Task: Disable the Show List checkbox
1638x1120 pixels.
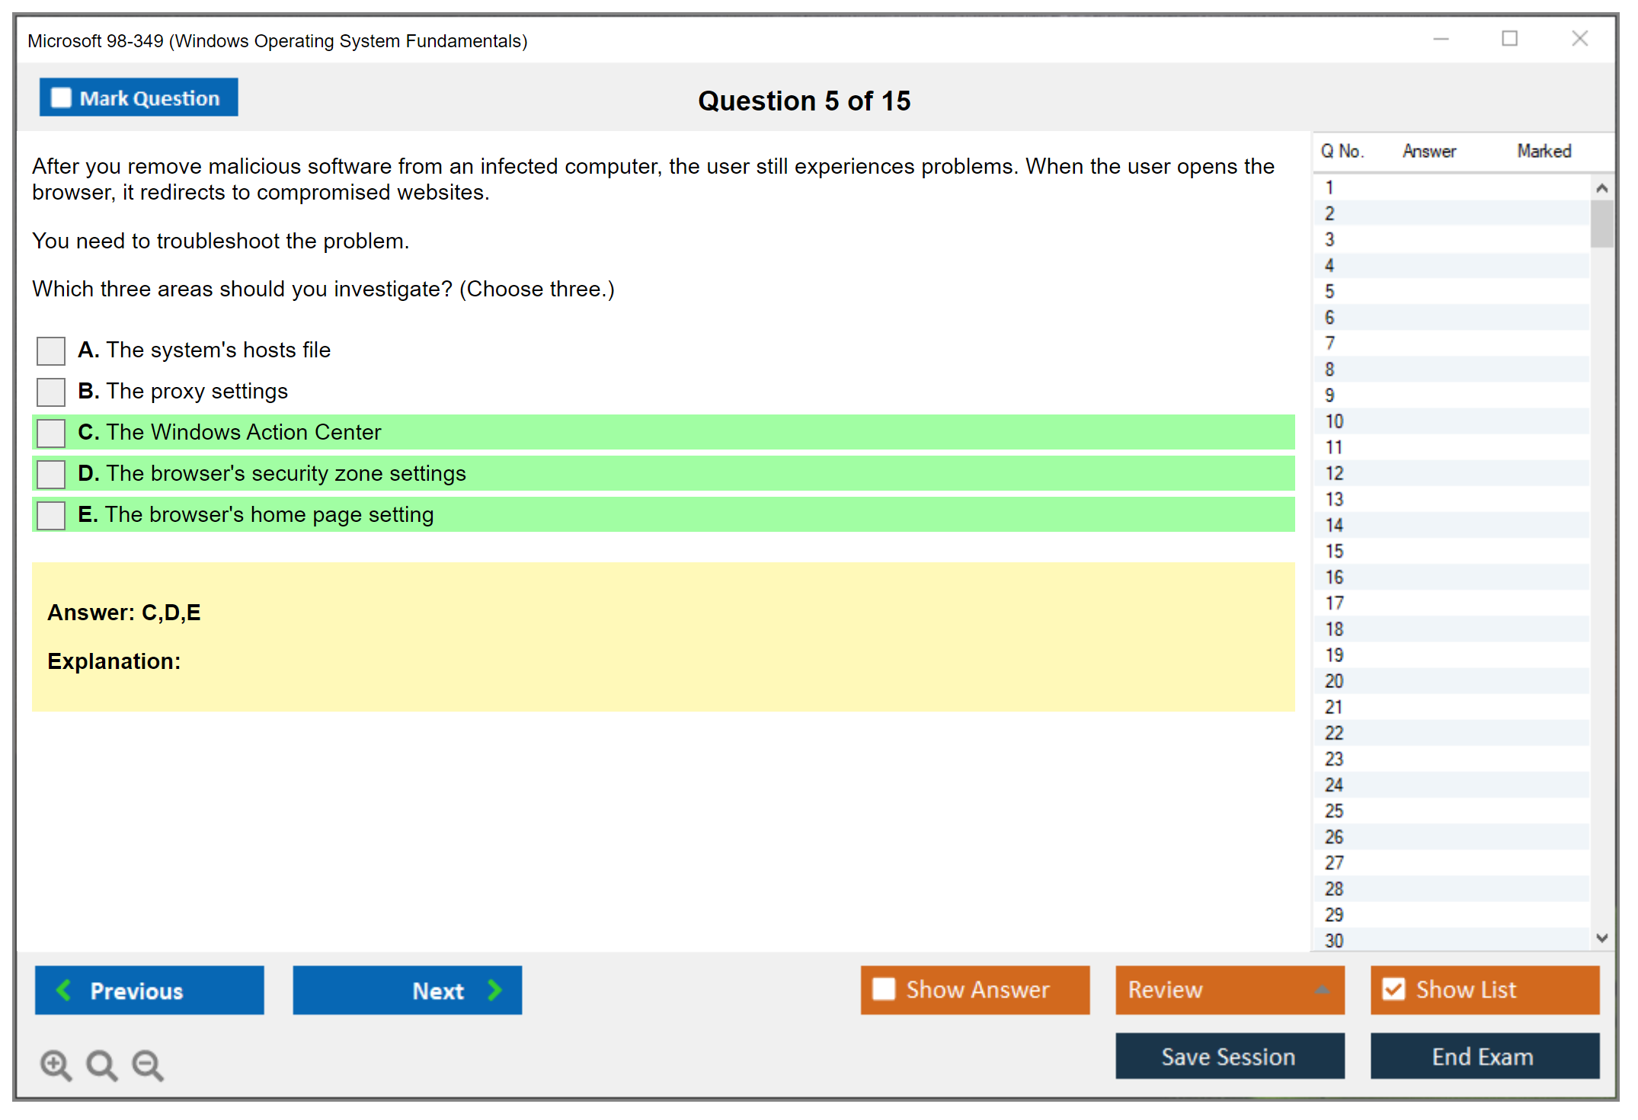Action: tap(1393, 989)
